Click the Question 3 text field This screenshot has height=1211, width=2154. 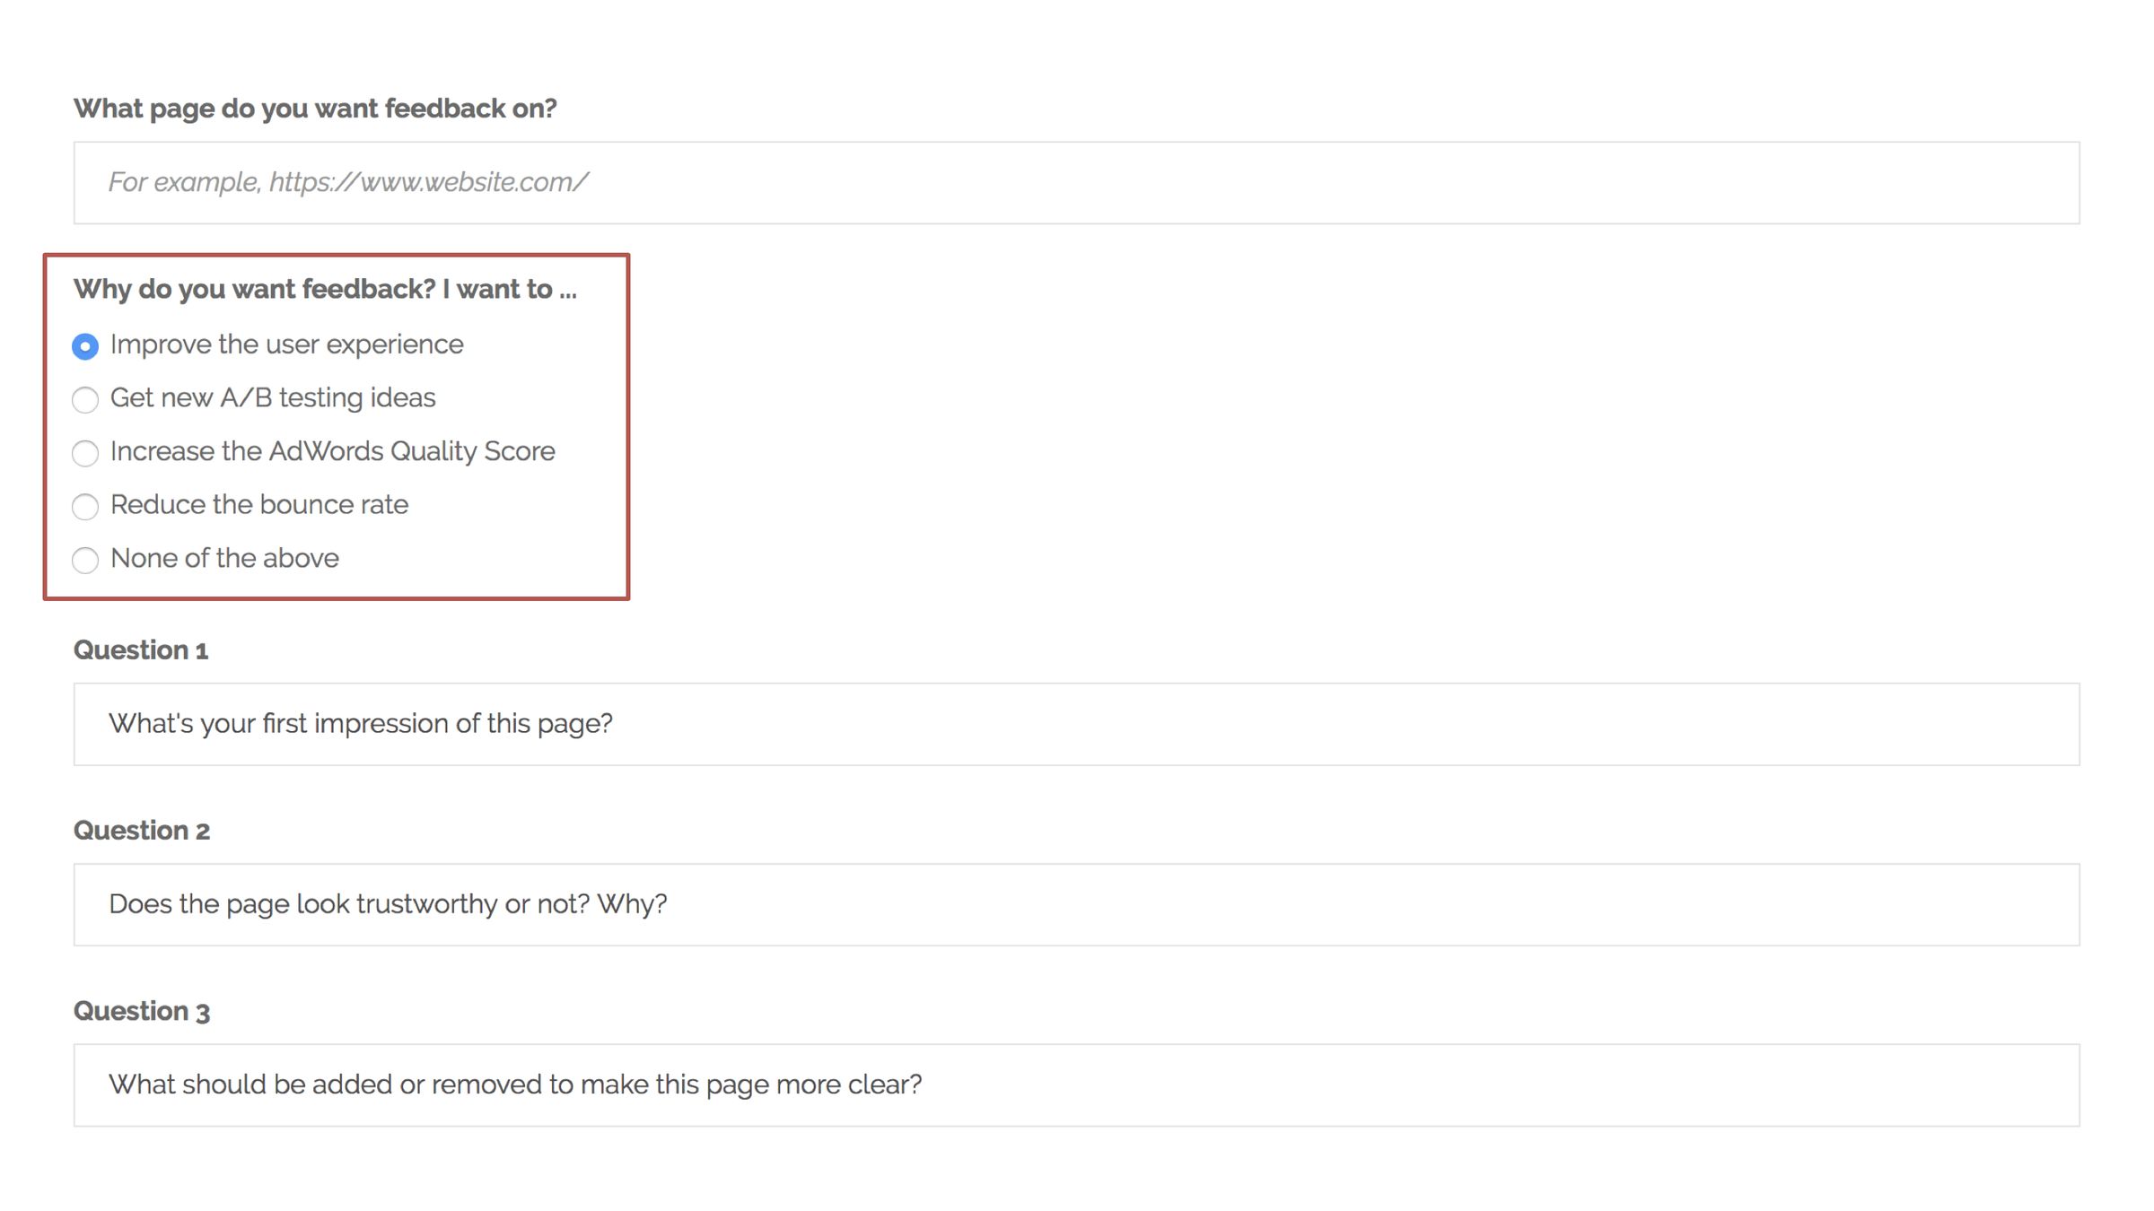pos(1077,1084)
